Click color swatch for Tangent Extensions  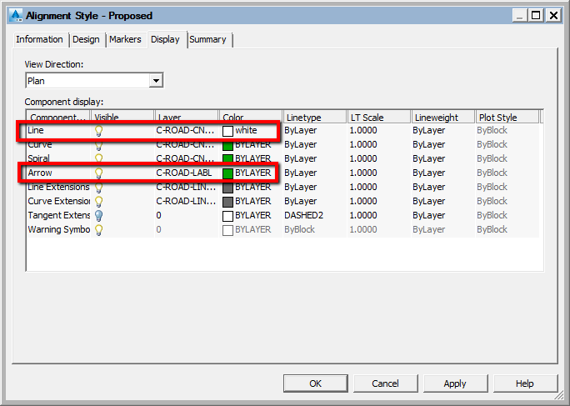[227, 216]
